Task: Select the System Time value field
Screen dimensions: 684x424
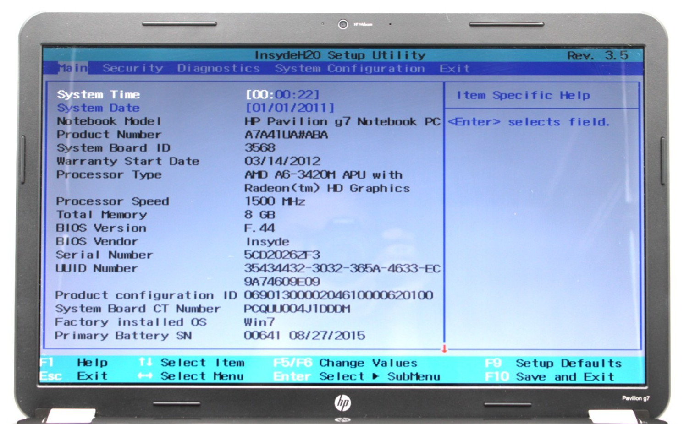Action: tap(282, 94)
